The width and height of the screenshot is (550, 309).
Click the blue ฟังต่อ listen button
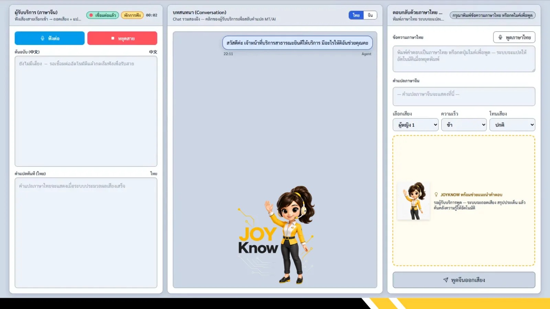49,38
